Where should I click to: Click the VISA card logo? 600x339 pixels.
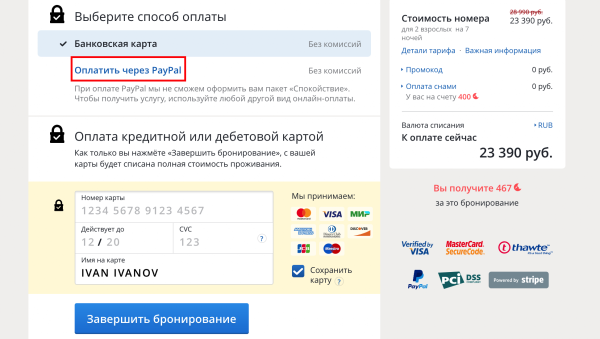pyautogui.click(x=332, y=214)
